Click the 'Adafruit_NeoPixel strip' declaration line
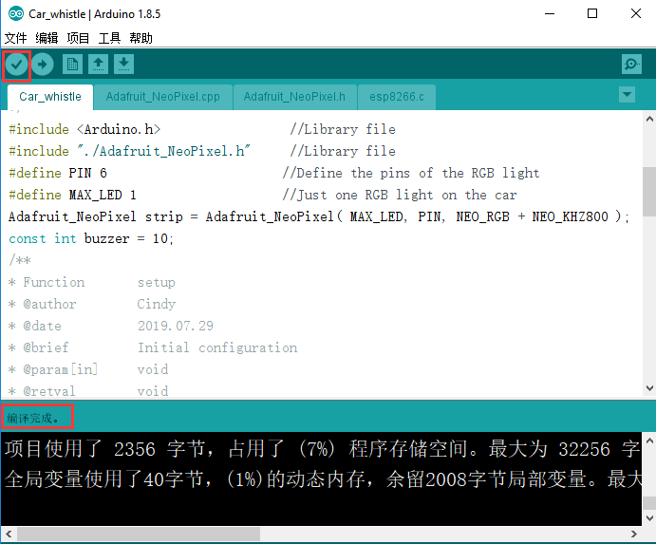This screenshot has width=656, height=544. [x=319, y=216]
